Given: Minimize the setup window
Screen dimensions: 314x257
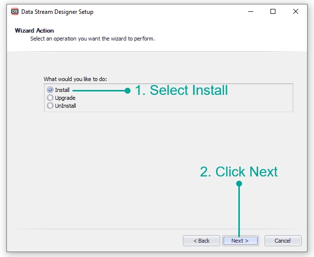Looking at the screenshot, I should (251, 11).
